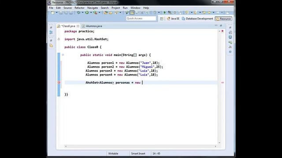Open the Source menu

tap(67, 8)
